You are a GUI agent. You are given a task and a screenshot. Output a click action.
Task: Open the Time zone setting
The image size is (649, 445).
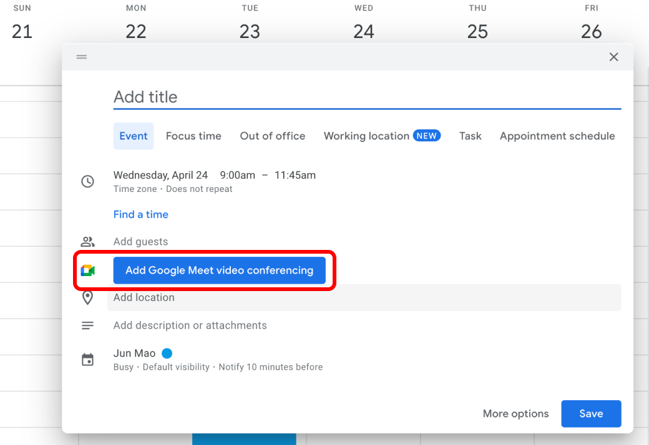click(135, 189)
